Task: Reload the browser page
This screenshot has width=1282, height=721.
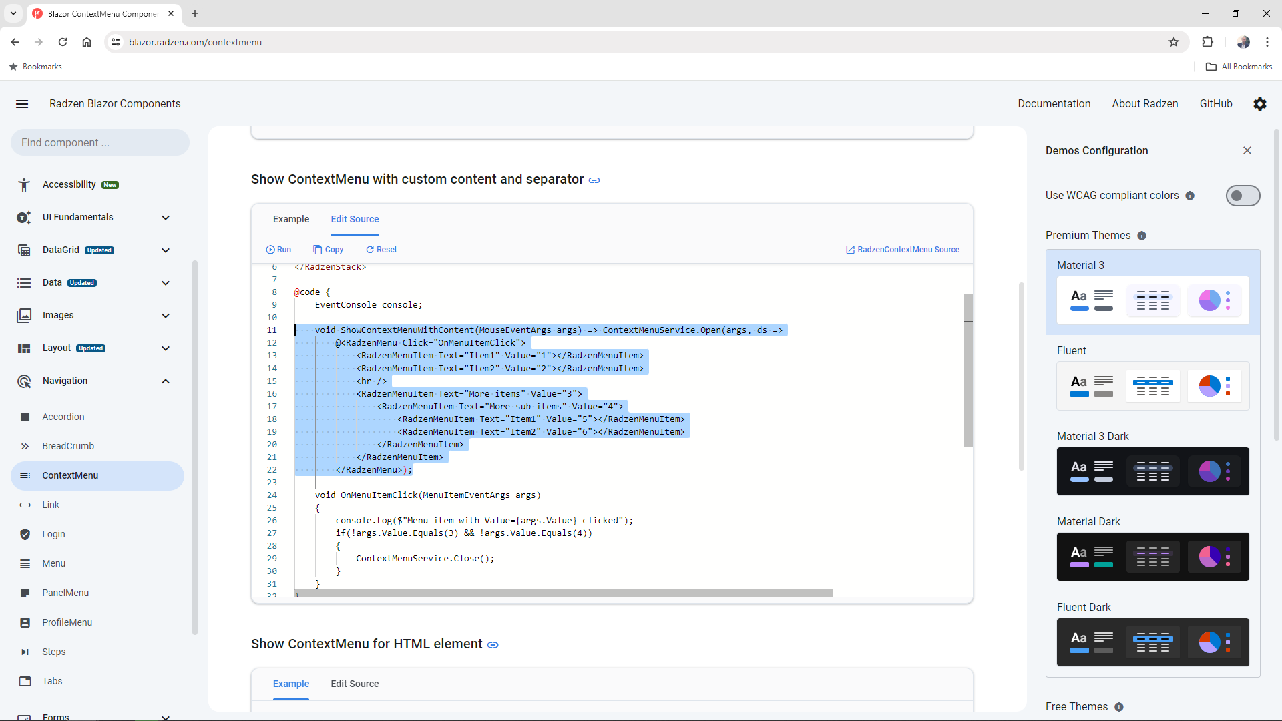Action: (x=63, y=42)
